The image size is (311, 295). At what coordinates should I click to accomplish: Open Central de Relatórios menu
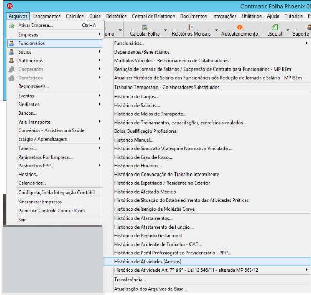153,16
